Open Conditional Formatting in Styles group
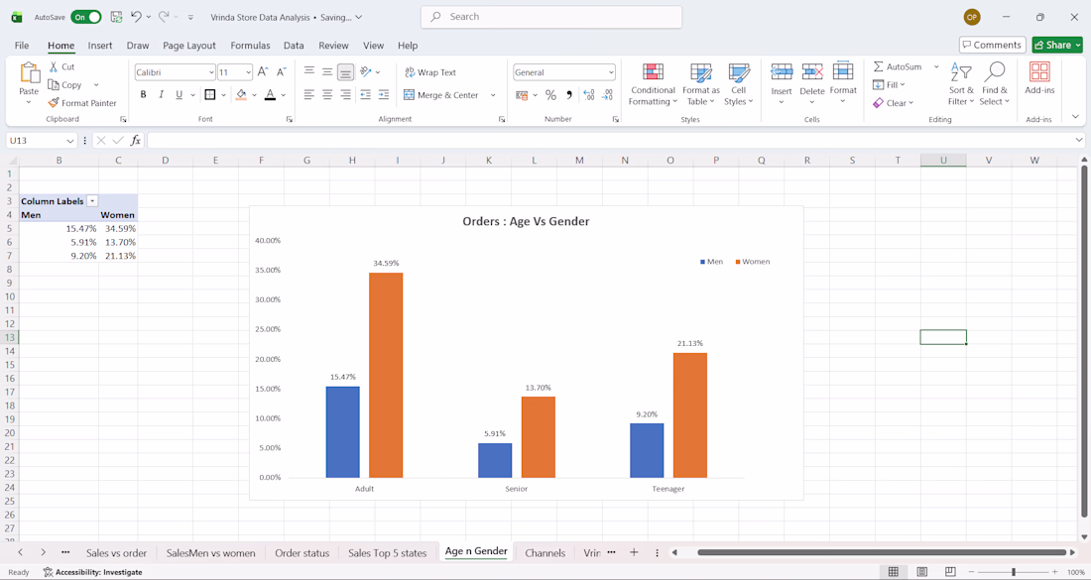 [652, 84]
